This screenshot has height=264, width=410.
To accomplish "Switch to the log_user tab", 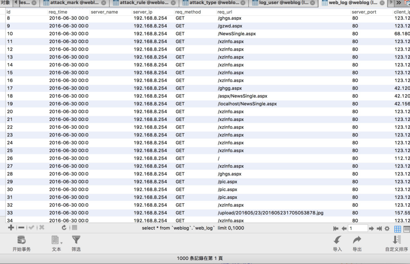I will [283, 3].
